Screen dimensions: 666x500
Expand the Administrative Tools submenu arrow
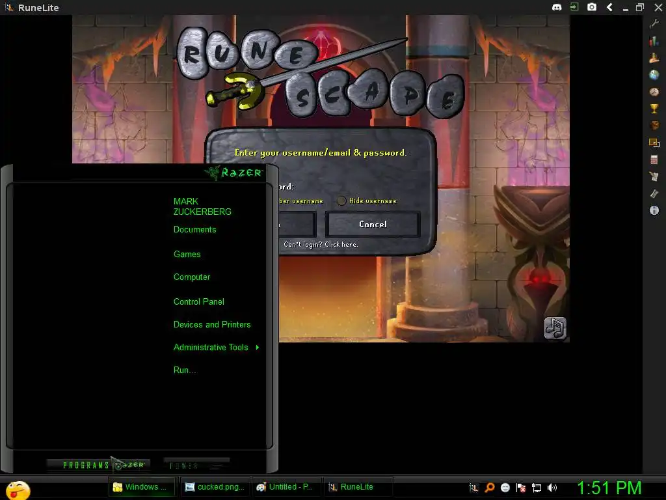[258, 348]
